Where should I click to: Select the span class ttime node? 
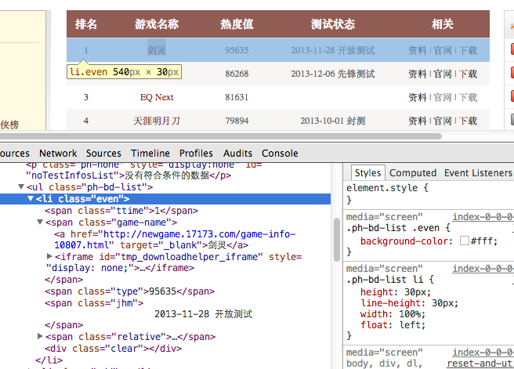point(121,211)
